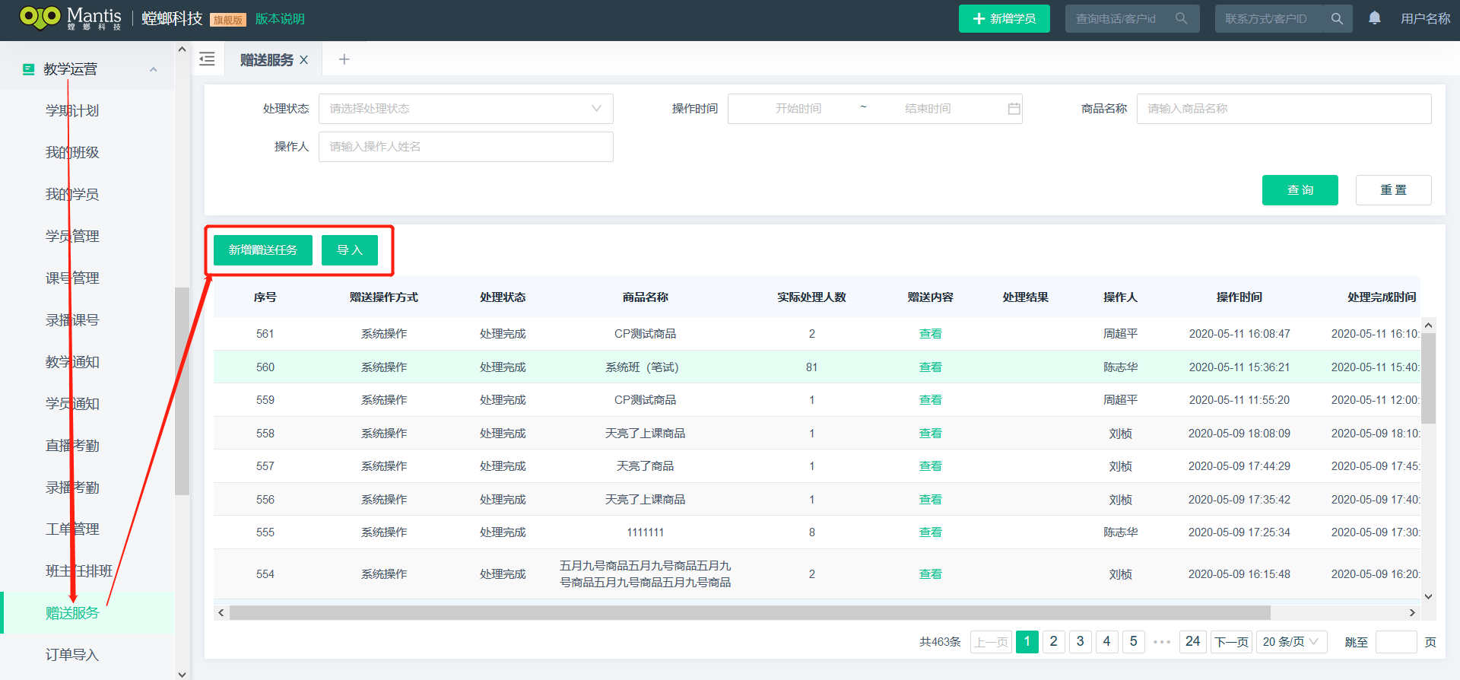Click the 跳至 page number field
Viewport: 1460px width, 680px height.
[x=1396, y=642]
